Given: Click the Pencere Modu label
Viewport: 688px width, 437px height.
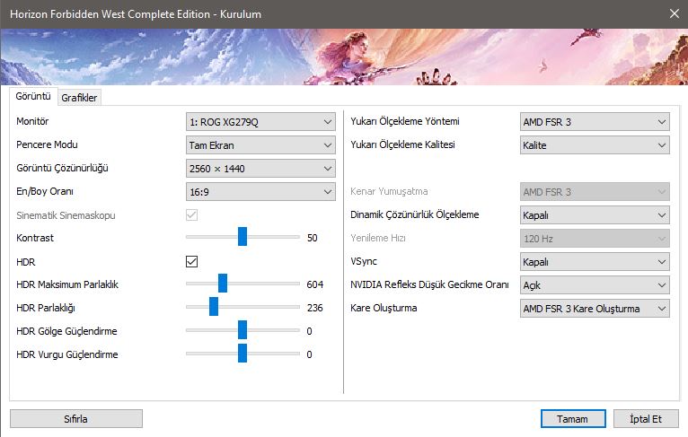Looking at the screenshot, I should [x=47, y=144].
